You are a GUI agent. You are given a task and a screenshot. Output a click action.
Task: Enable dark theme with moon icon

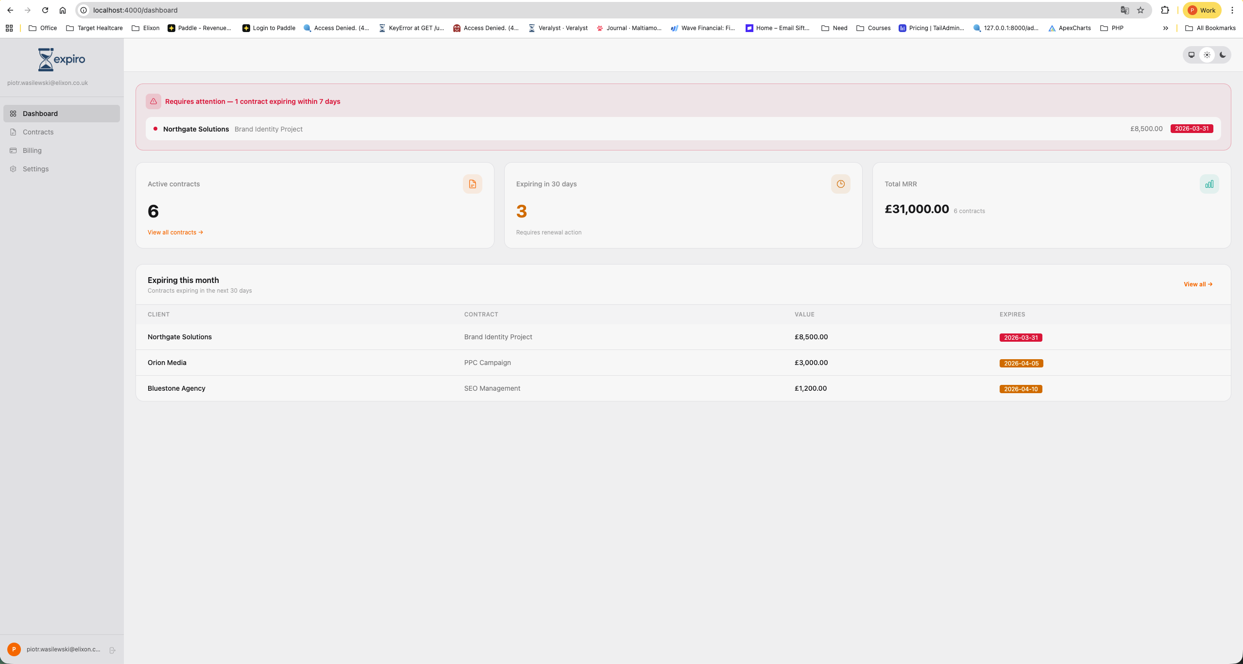[x=1223, y=55]
